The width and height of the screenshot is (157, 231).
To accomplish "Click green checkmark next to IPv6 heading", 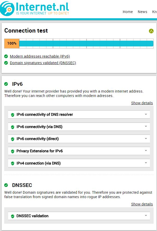I will coord(6,84).
